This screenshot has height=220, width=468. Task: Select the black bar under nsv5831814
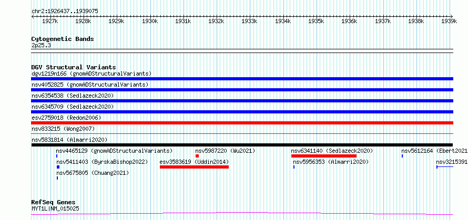(x=242, y=145)
